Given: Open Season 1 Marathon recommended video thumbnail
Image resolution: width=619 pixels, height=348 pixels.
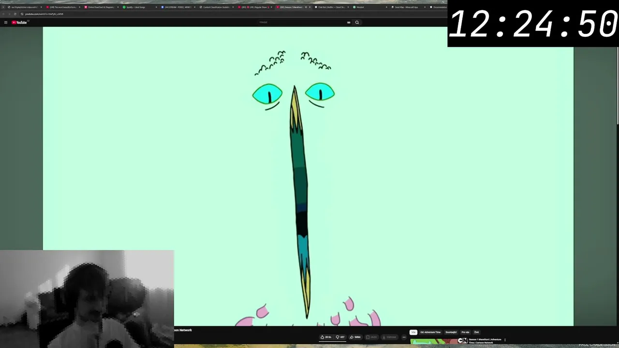Looking at the screenshot, I should 434,342.
